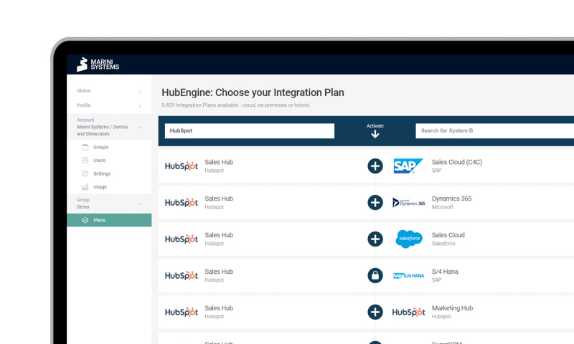
Task: Click HubSpot Sales Hub logo in Marketing Hub row
Action: point(182,312)
